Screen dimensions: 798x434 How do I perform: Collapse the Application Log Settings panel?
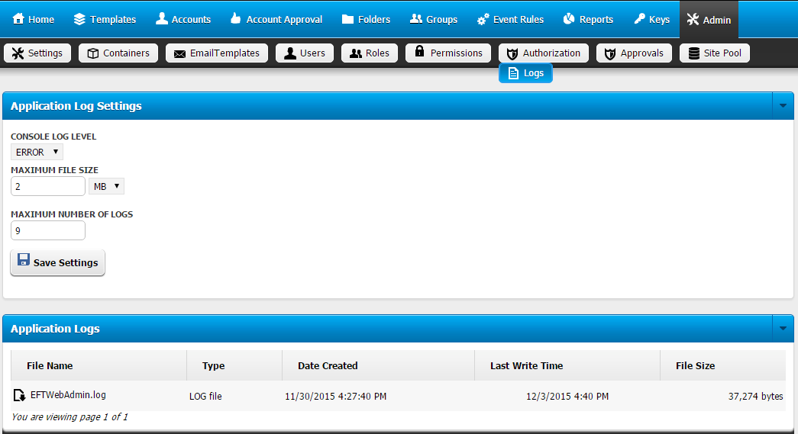782,106
